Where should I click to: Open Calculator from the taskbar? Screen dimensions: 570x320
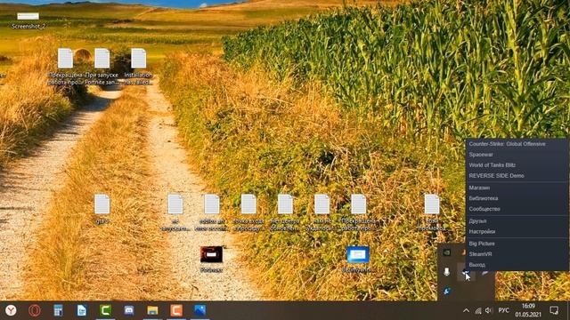click(58, 310)
